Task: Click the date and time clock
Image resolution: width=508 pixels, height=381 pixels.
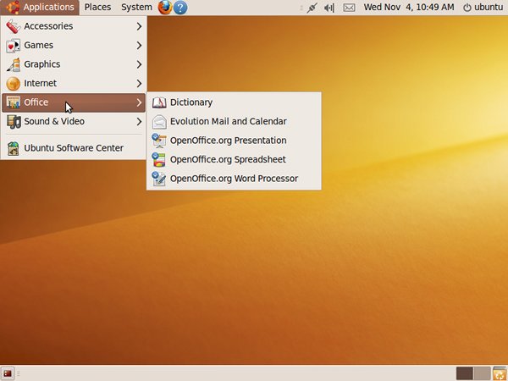Action: coord(409,8)
